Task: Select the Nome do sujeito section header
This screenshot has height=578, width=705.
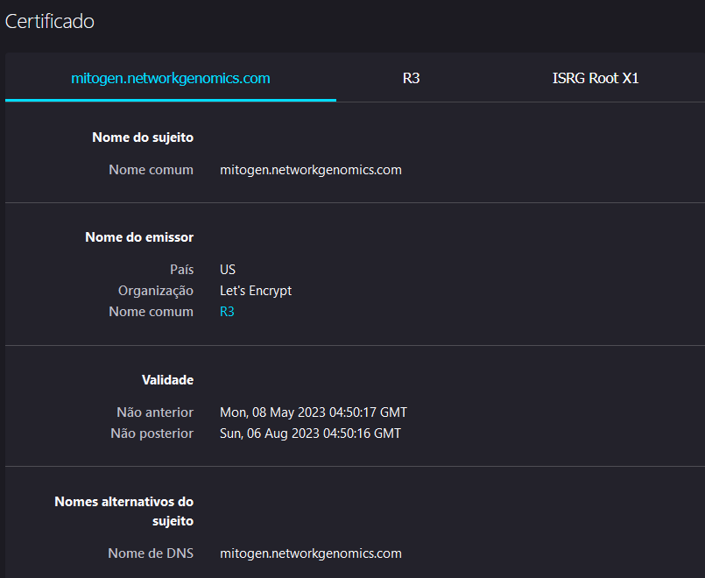Action: (x=142, y=137)
